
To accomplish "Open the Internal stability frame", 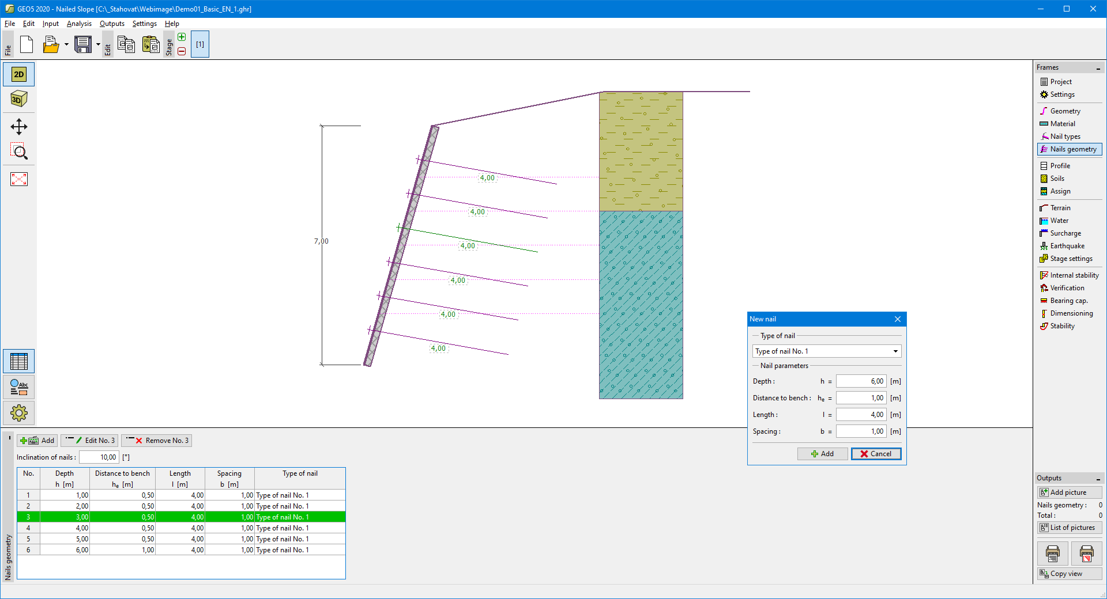I will pyautogui.click(x=1070, y=275).
